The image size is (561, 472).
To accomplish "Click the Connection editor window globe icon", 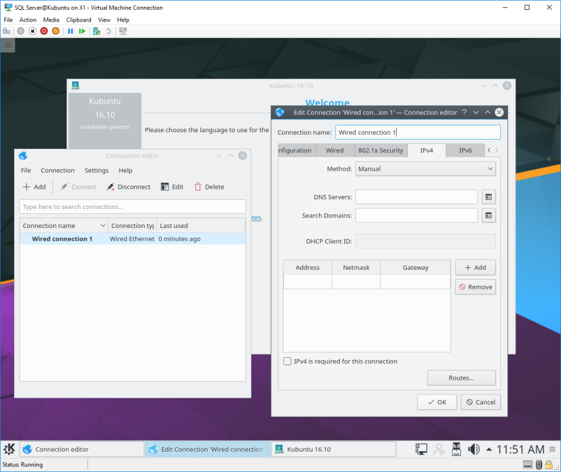I will (23, 155).
